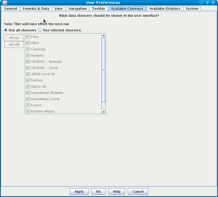The height and width of the screenshot is (197, 218).
Task: Toggle the Soundings: Local checkbox
Action: [x=28, y=99]
